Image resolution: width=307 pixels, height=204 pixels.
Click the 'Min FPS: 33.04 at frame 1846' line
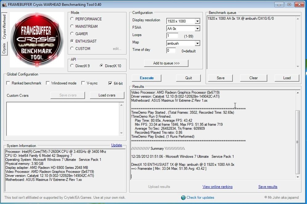point(179,124)
